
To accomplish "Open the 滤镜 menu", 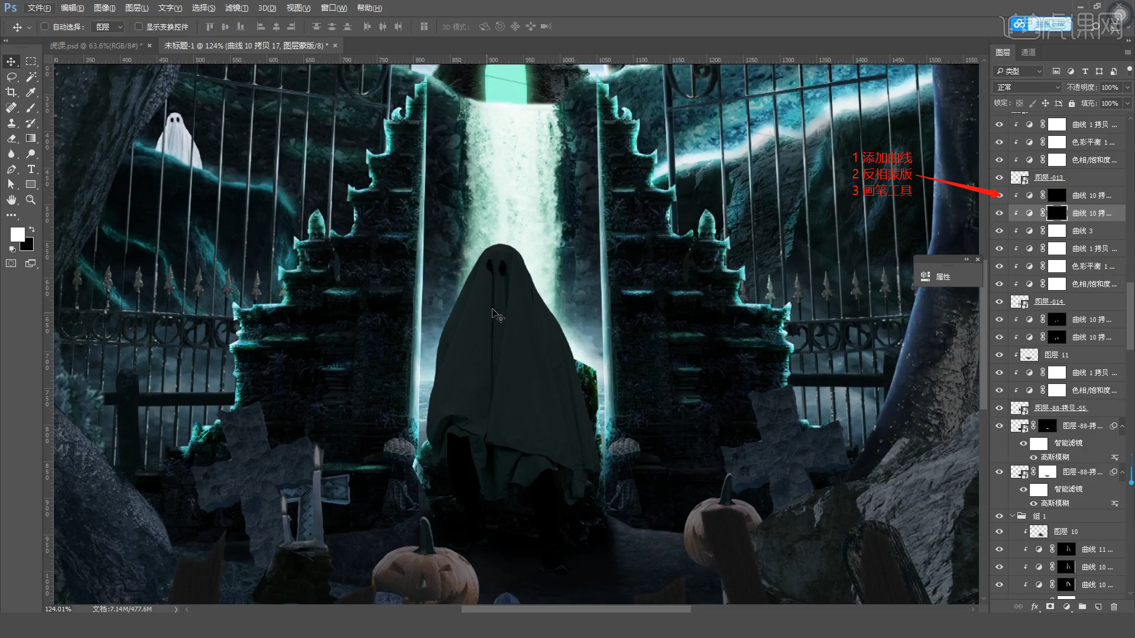I will [236, 8].
